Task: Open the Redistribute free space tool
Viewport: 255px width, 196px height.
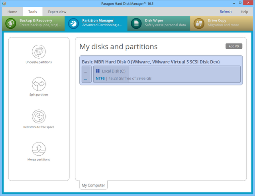Action: coord(39,117)
